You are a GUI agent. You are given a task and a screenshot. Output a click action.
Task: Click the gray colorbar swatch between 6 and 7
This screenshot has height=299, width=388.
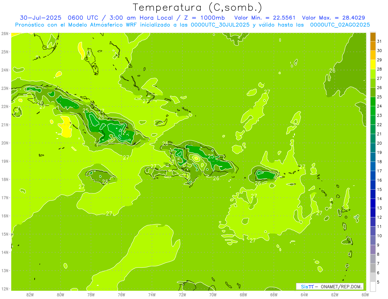click(x=373, y=268)
